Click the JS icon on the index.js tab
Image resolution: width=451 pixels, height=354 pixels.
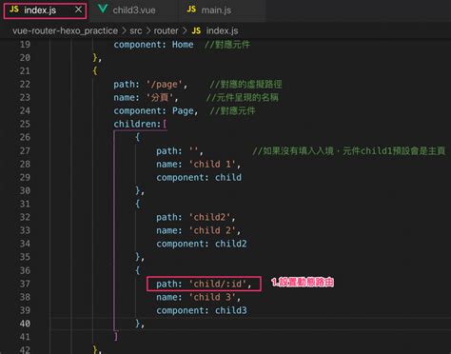click(x=13, y=10)
